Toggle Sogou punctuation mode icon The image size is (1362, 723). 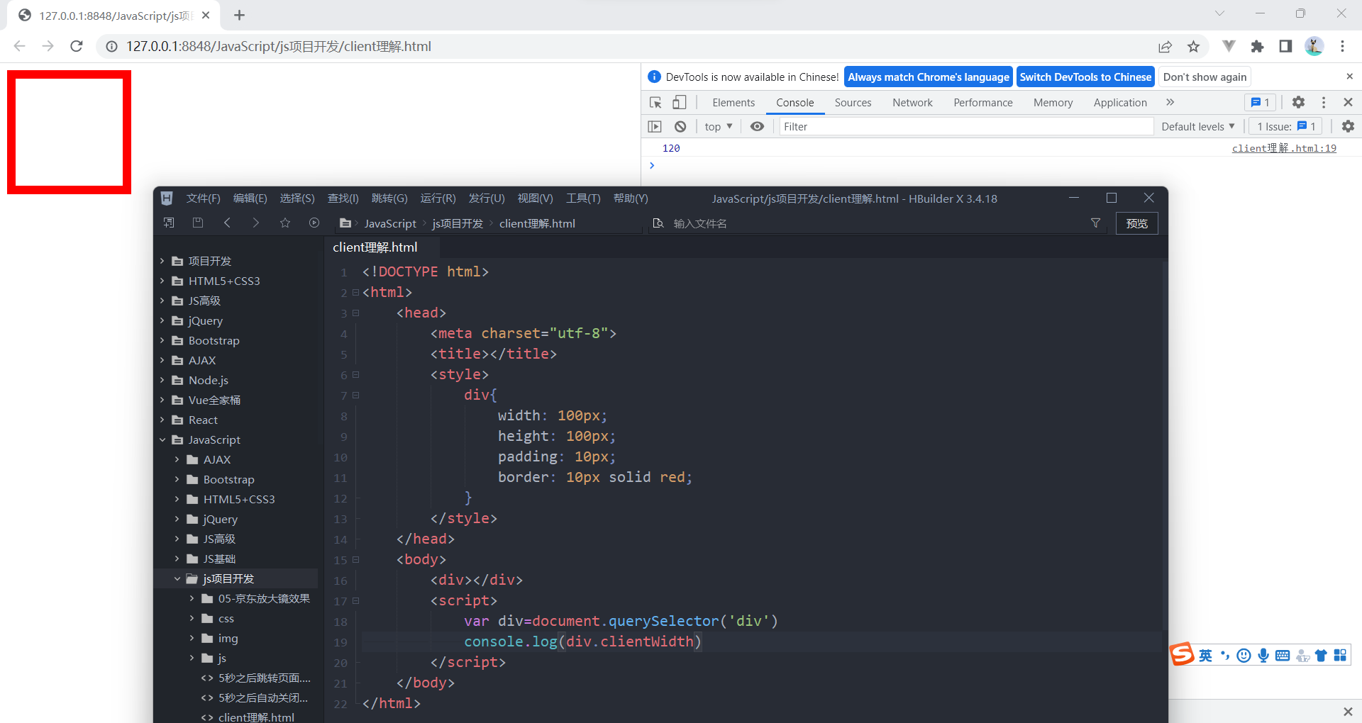point(1224,655)
